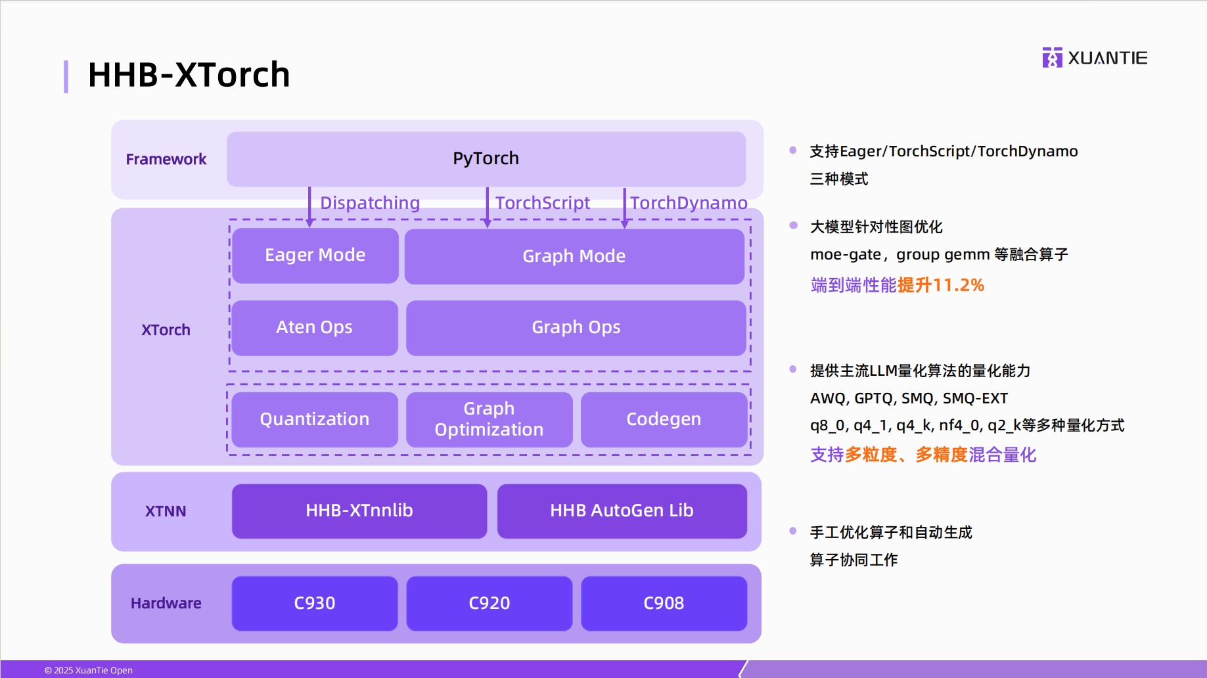Click the '大模型针对性图优化' bullet line
The image size is (1207, 678).
pos(877,227)
